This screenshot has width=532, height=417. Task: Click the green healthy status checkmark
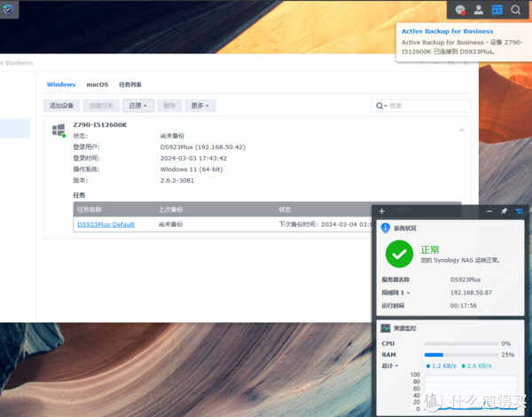(399, 254)
